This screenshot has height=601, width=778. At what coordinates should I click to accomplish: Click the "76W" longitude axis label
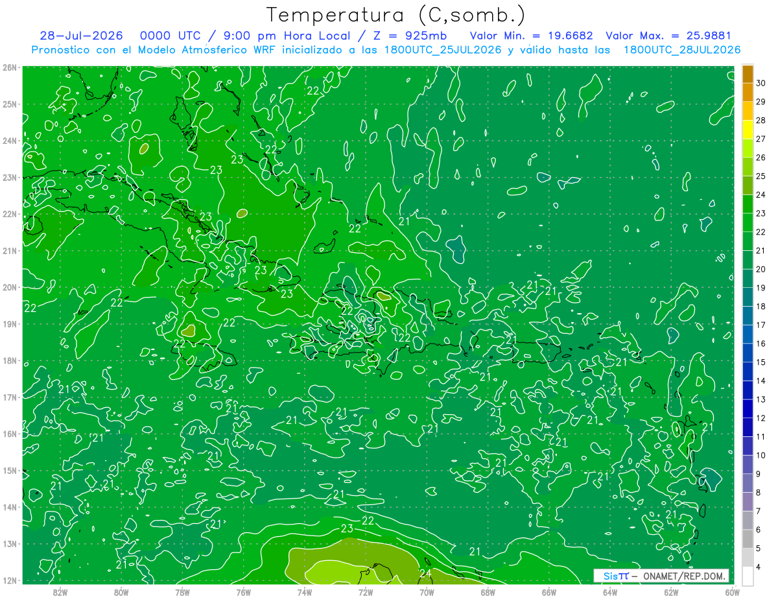(x=244, y=592)
